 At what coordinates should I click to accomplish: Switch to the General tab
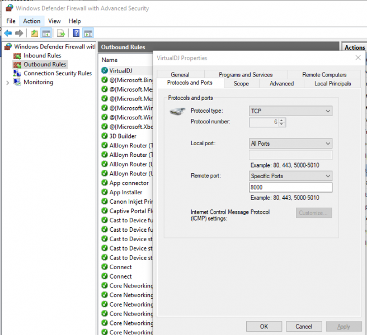point(180,74)
